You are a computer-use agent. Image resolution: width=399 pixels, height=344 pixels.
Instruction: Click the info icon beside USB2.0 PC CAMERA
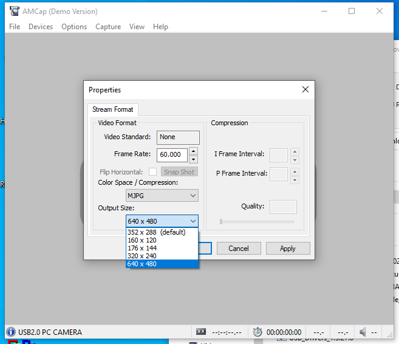tap(11, 332)
